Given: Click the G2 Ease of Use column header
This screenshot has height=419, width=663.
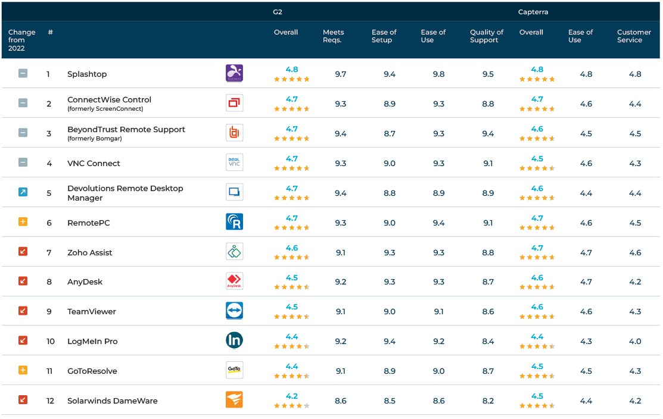Looking at the screenshot, I should pos(434,36).
